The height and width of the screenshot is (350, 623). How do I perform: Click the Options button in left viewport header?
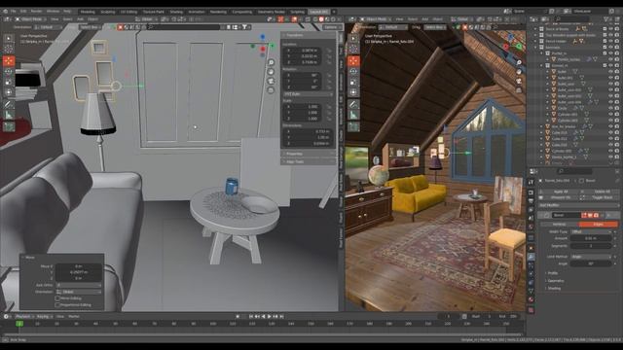[x=332, y=27]
